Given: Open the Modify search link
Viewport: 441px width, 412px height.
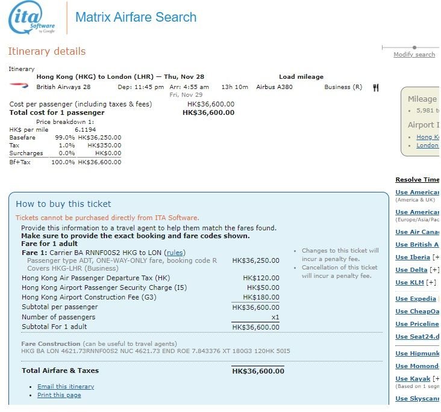Looking at the screenshot, I should click(414, 55).
